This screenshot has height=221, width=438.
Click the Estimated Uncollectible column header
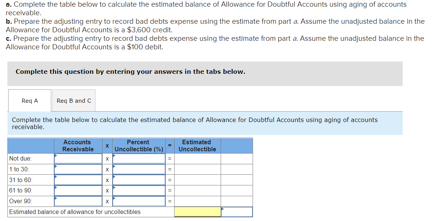point(197,146)
